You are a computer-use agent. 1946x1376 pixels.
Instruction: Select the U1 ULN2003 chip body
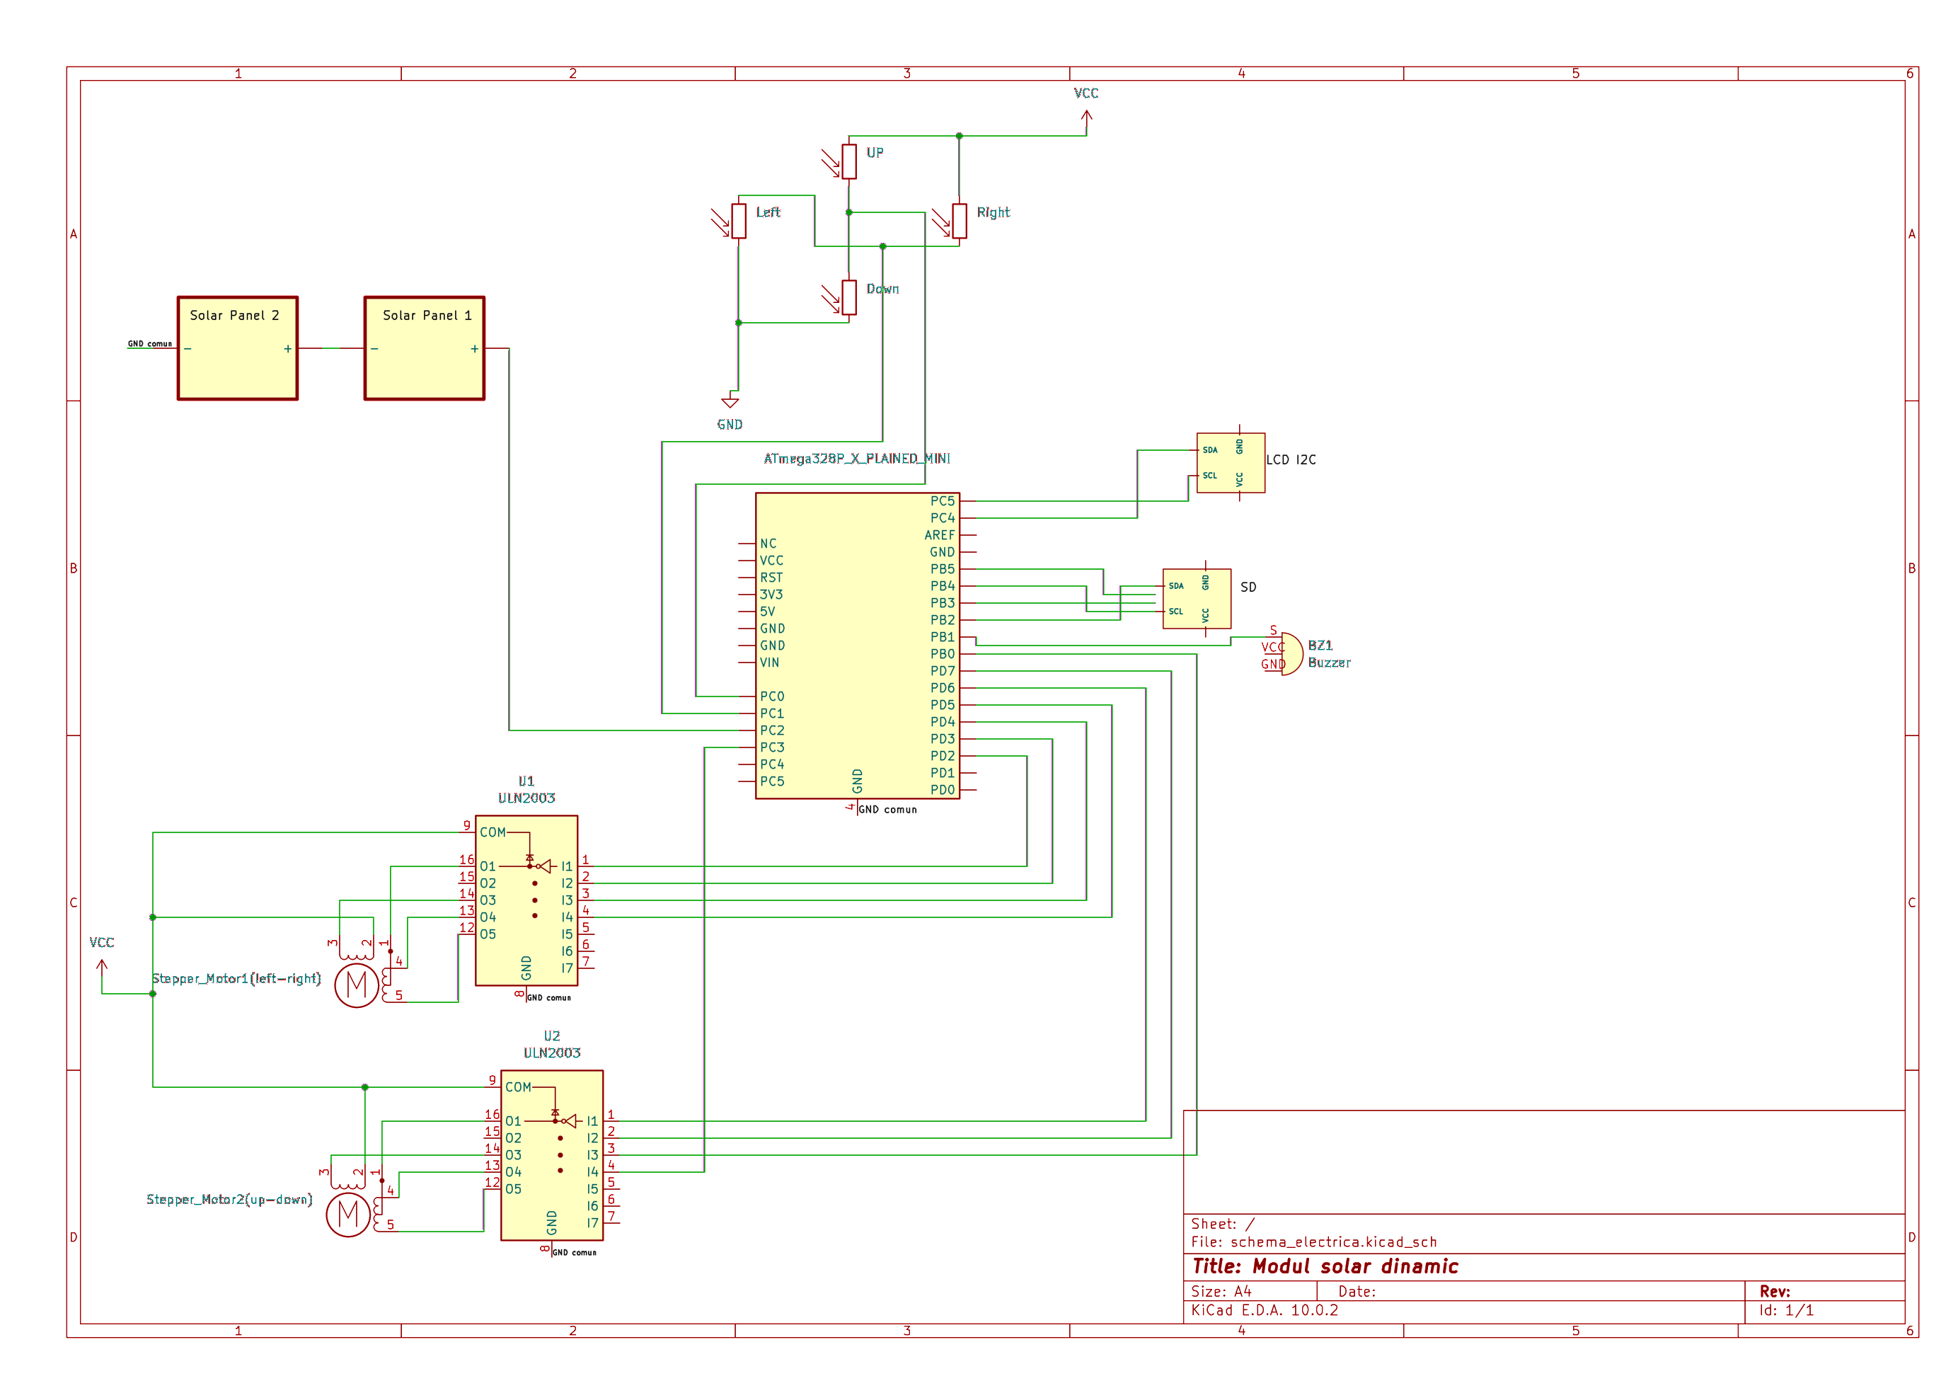[526, 900]
